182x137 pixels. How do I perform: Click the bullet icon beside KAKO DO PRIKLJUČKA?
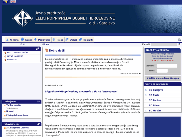tap(5, 53)
